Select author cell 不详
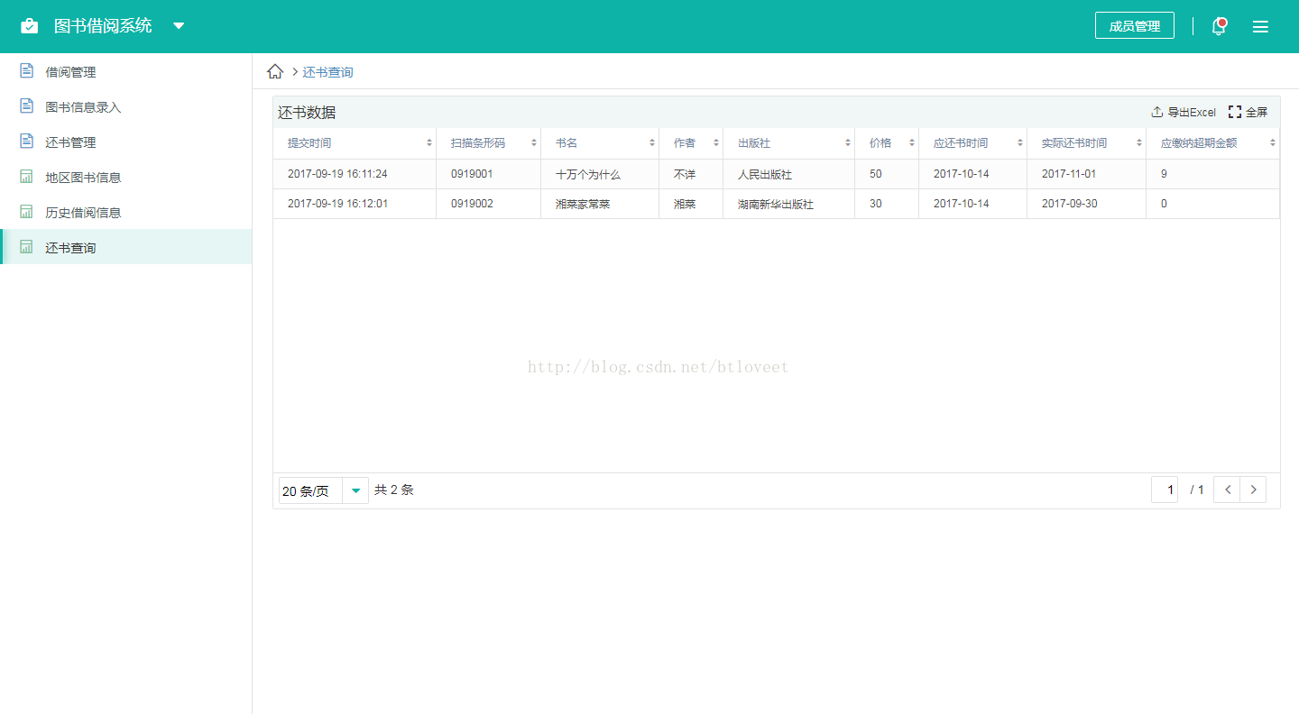Screen dimensions: 1299x714 pos(691,174)
